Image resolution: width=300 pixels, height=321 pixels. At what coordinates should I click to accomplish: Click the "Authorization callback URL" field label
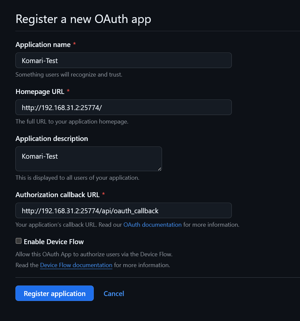tap(57, 195)
